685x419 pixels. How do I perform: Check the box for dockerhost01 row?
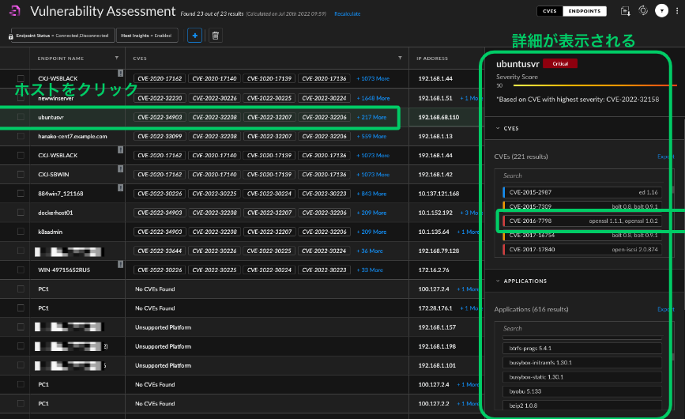pyautogui.click(x=21, y=213)
